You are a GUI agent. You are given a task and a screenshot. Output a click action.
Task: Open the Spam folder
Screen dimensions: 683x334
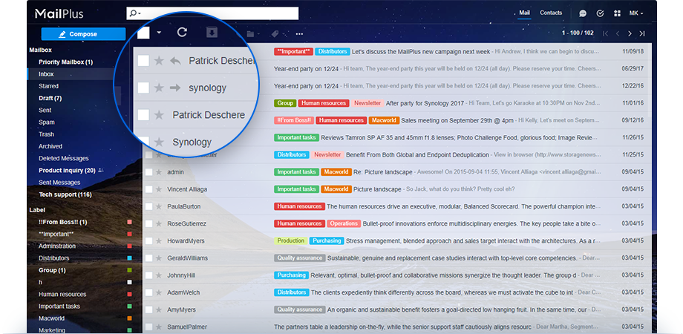47,122
